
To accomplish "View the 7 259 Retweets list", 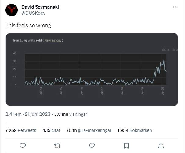I will (x=21, y=130).
